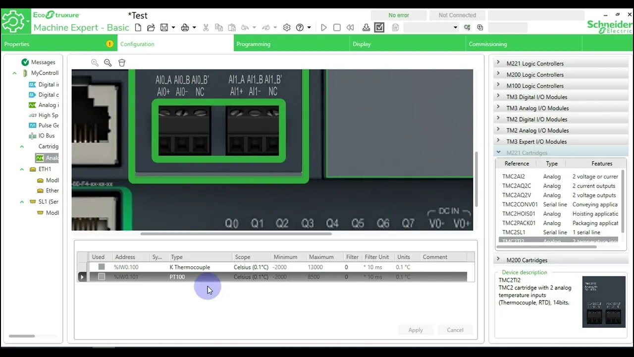Screen dimensions: 634x357
Task: Click the compile check mark icon
Action: (379, 28)
